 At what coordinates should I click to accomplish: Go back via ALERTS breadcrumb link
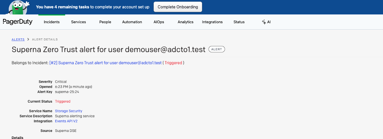18,39
